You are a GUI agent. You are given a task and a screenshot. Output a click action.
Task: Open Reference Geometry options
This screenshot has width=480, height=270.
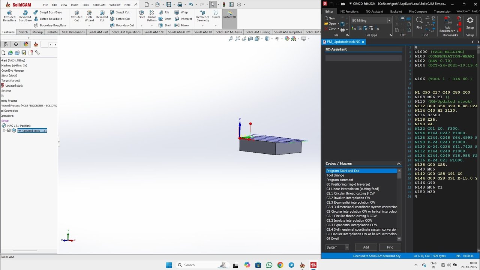(x=202, y=16)
